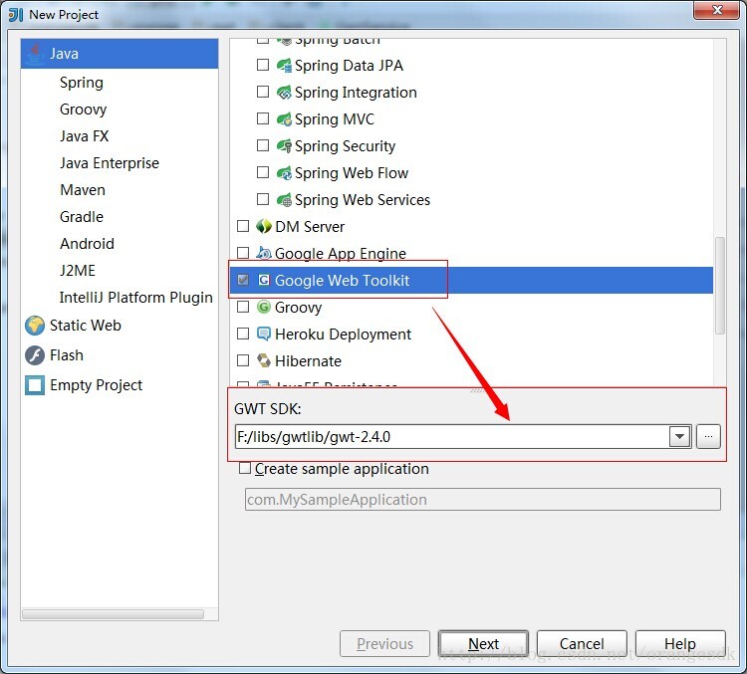
Task: Choose the Groovy project type in the sidebar
Action: coord(84,110)
